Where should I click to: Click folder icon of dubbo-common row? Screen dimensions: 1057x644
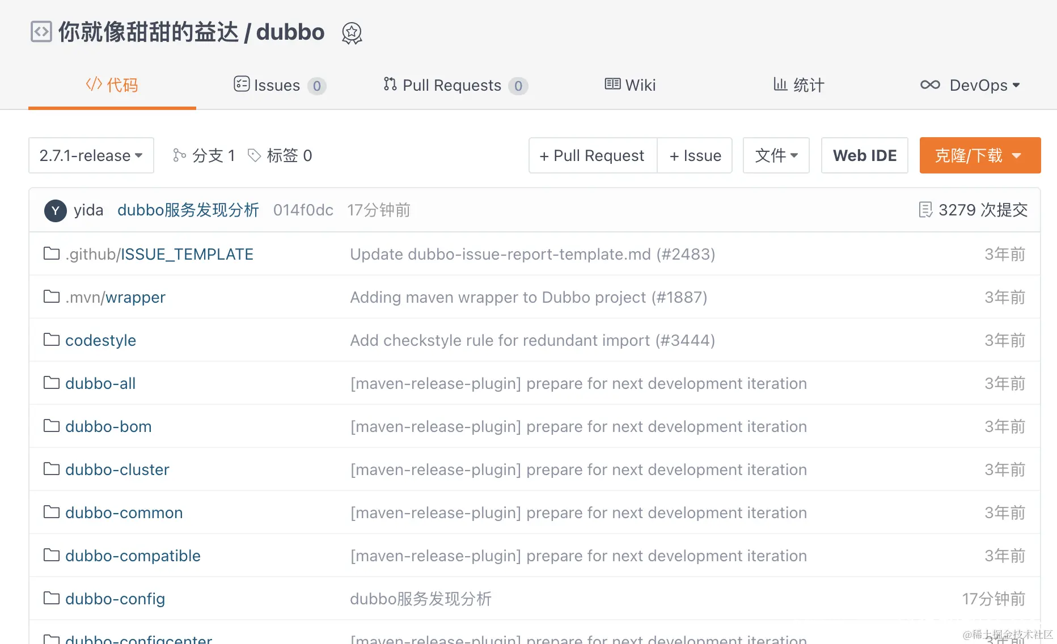(x=52, y=512)
